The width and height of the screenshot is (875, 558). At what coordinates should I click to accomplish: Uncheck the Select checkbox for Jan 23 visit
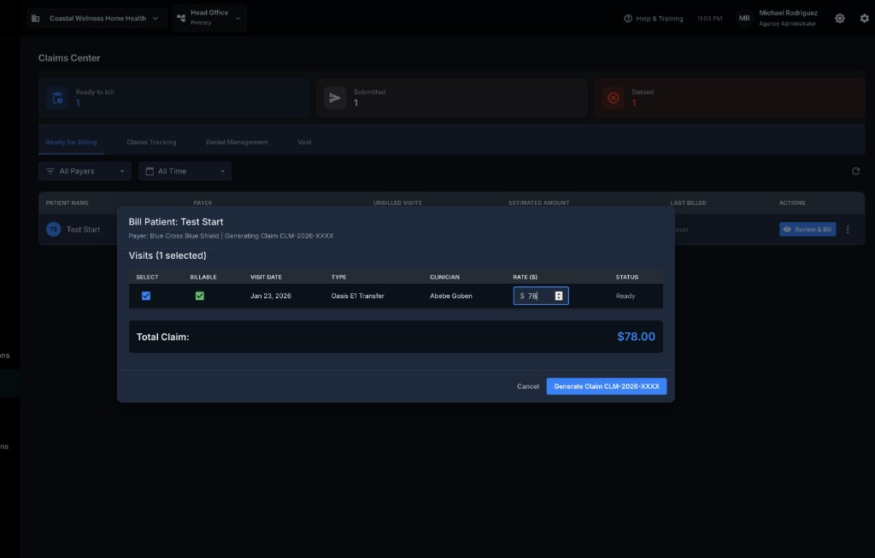pos(146,296)
